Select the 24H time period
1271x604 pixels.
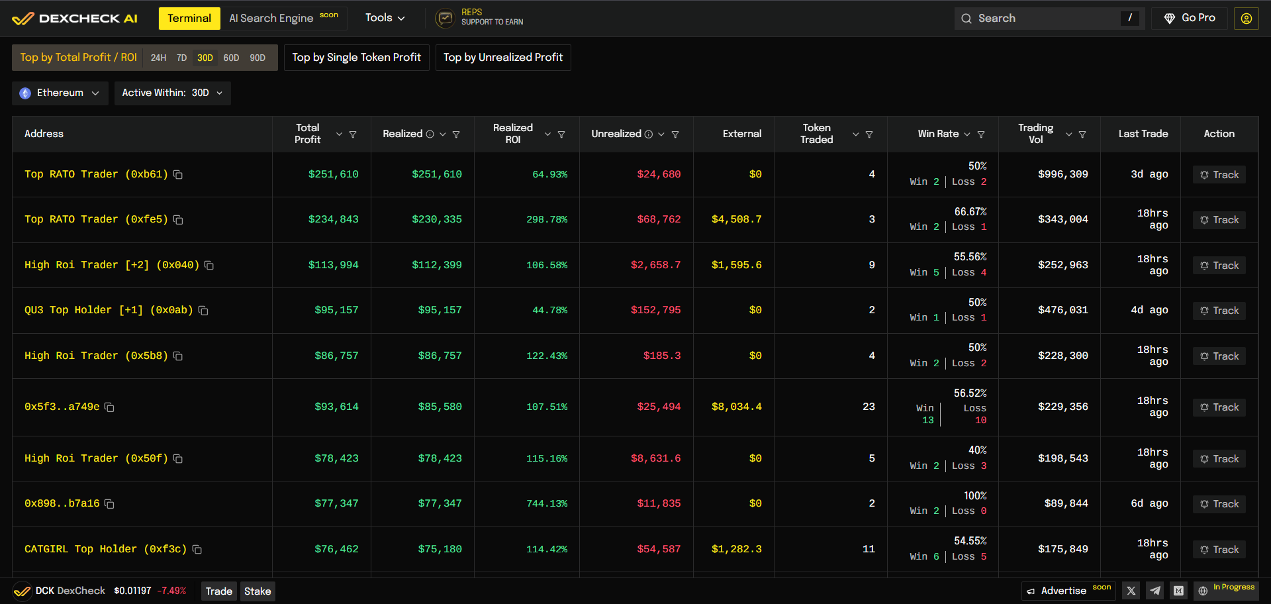[x=158, y=58]
